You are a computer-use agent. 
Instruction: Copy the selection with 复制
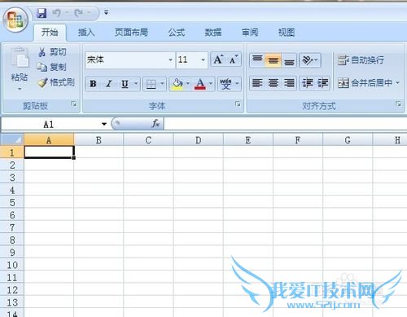click(52, 67)
